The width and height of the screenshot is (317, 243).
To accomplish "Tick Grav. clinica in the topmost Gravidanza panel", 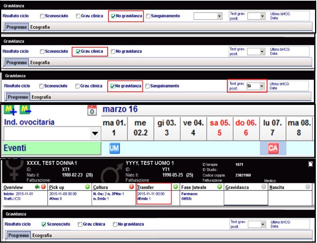I will 78,16.
